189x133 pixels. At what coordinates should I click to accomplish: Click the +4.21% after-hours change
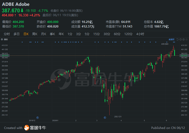[35, 15]
